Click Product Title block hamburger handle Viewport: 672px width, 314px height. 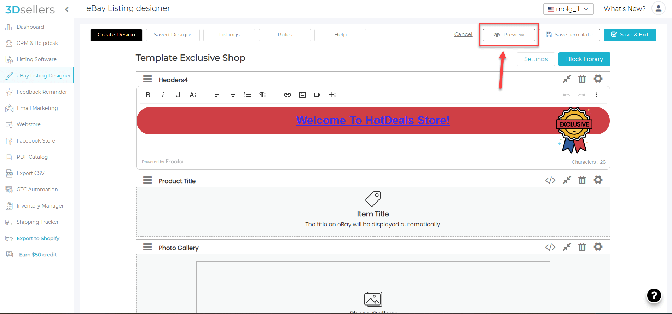click(x=147, y=180)
